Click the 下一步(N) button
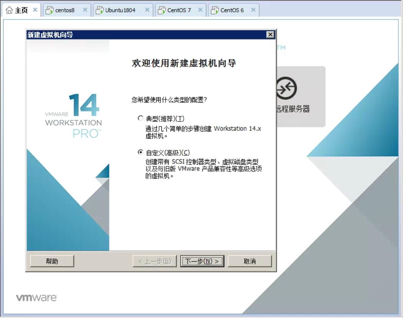 (x=202, y=261)
